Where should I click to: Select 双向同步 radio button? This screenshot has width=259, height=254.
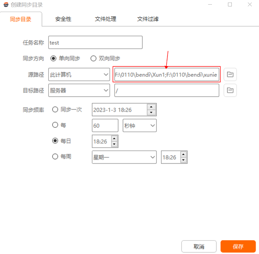pos(93,59)
